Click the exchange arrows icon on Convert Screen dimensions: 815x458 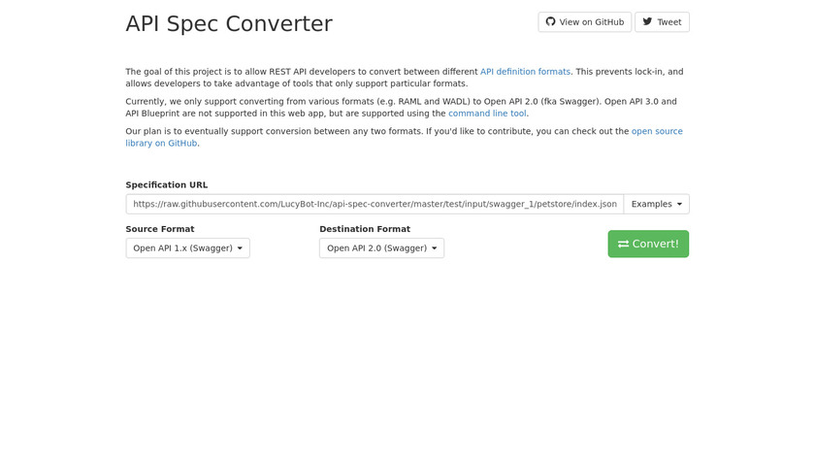[x=623, y=244]
